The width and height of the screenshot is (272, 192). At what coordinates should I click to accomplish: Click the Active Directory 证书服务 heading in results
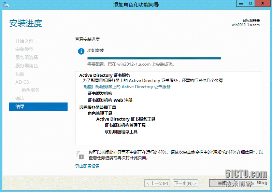tap(104, 76)
